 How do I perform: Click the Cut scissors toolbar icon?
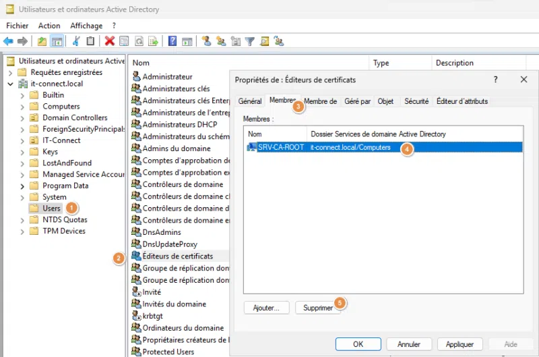(77, 42)
